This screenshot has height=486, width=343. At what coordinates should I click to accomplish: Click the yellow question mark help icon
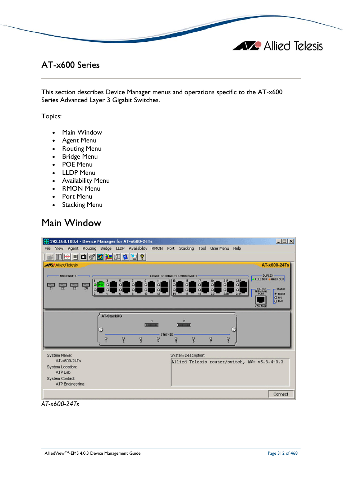[142, 257]
